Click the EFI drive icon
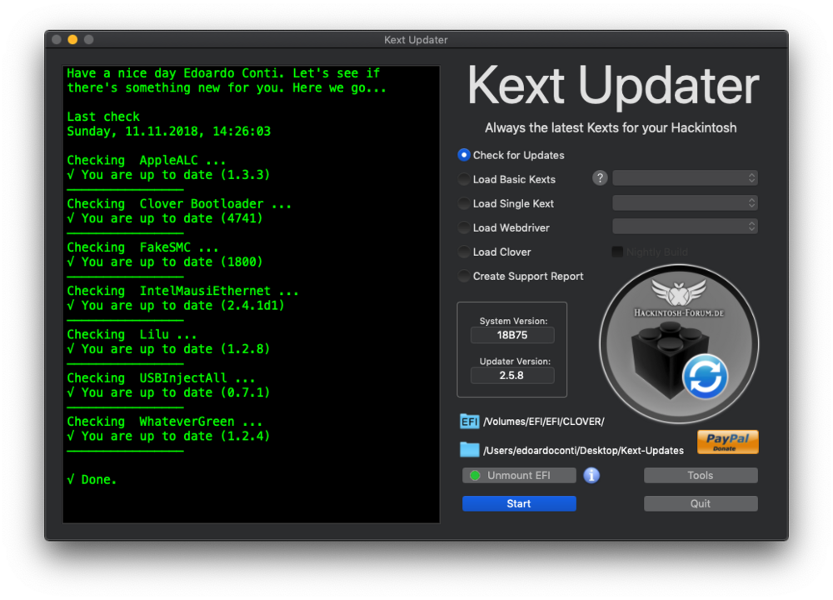The image size is (833, 600). [x=470, y=421]
